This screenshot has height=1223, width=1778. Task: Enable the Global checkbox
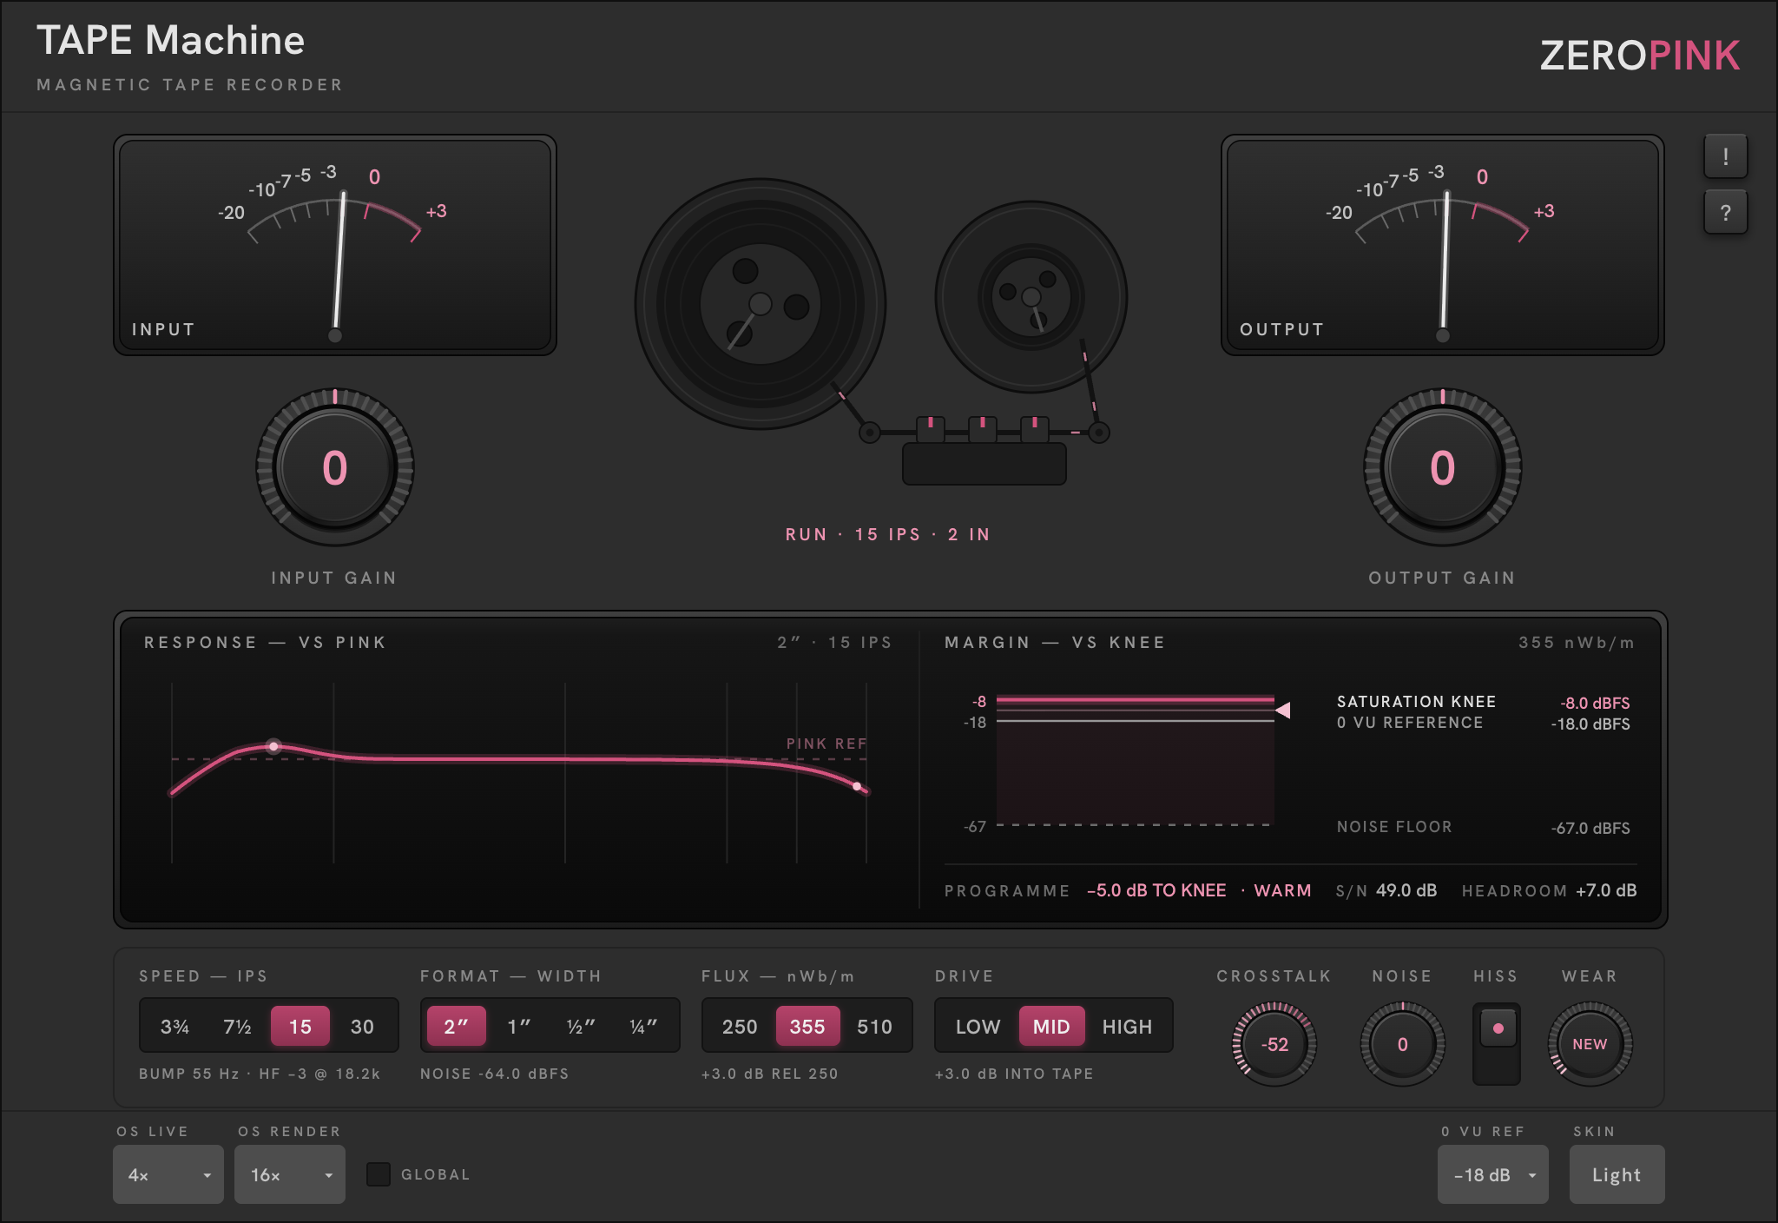click(379, 1174)
